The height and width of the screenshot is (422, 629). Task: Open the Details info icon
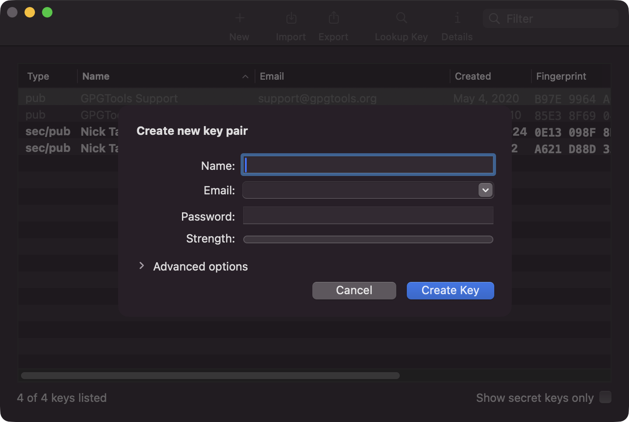tap(457, 18)
